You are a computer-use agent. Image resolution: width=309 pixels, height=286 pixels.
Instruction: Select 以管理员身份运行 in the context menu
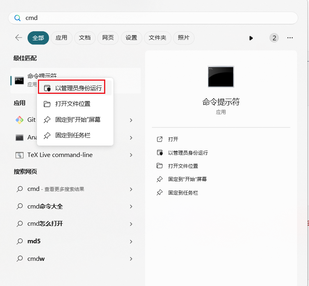(78, 88)
